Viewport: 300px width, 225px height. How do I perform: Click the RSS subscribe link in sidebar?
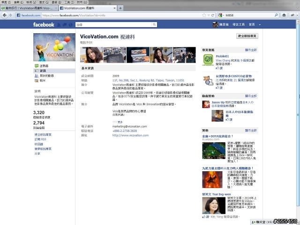[40, 139]
